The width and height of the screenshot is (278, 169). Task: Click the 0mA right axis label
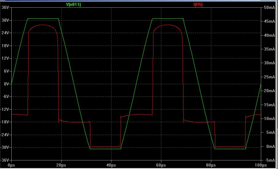(x=271, y=146)
